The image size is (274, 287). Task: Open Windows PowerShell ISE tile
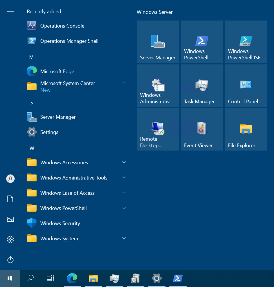pyautogui.click(x=246, y=42)
